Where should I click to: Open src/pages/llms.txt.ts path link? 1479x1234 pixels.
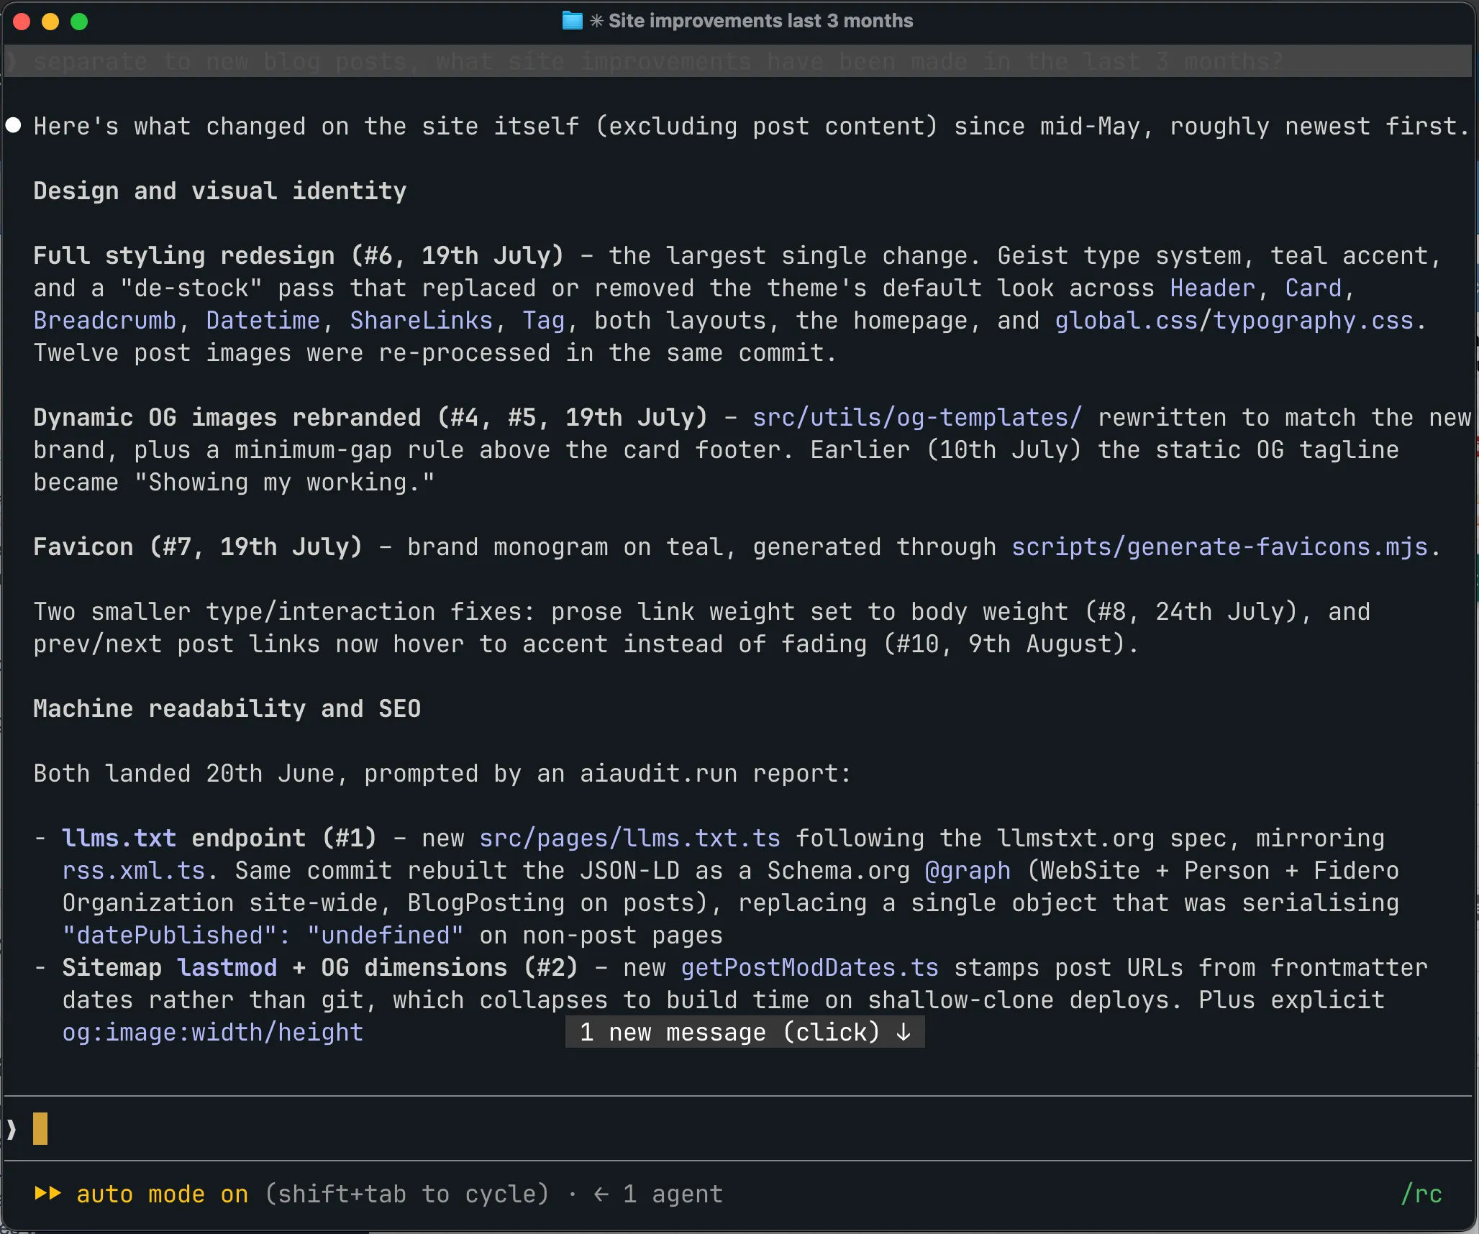(629, 838)
